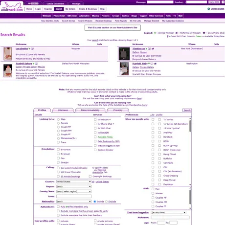225x225 pixels.
Task: Open New Member Alerts link
Action: click(50, 21)
